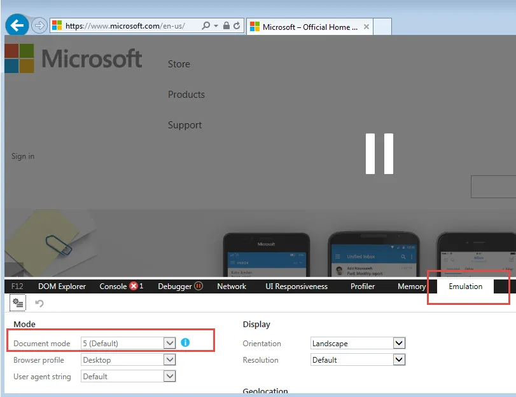Click the white pause button on the page

click(379, 154)
